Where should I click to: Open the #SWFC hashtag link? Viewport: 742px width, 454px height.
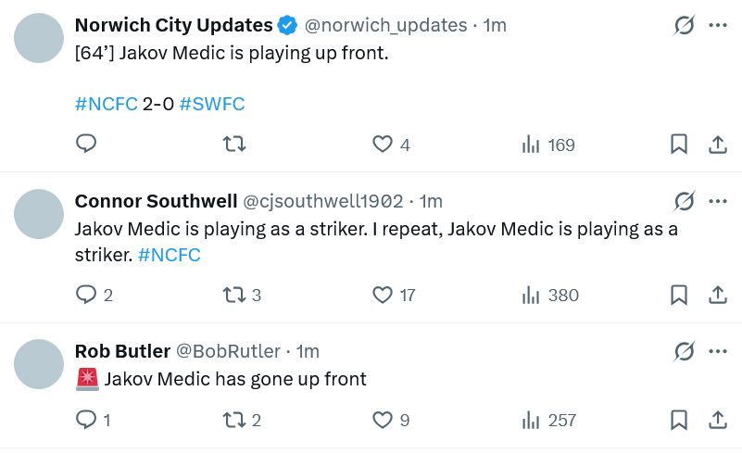[212, 104]
